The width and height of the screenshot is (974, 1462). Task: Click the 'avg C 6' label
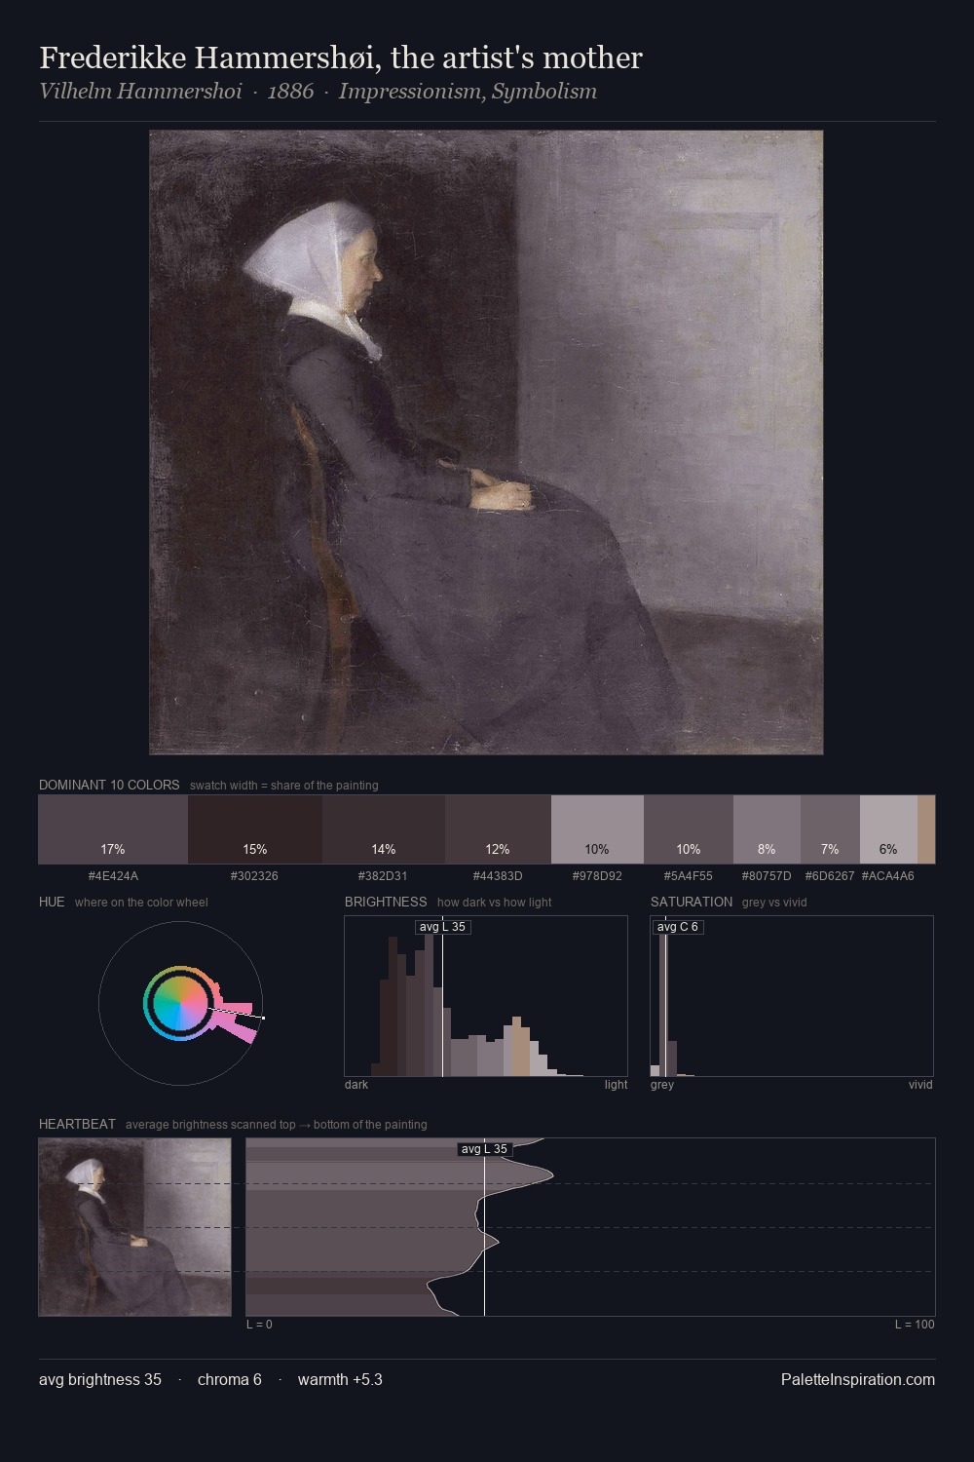(x=678, y=927)
